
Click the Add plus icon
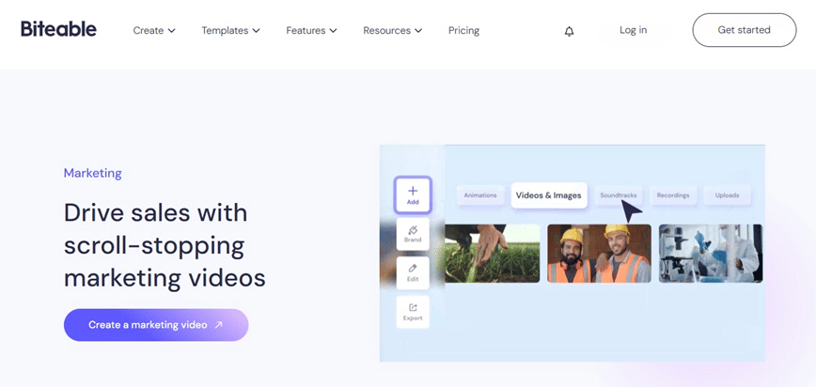tap(413, 194)
